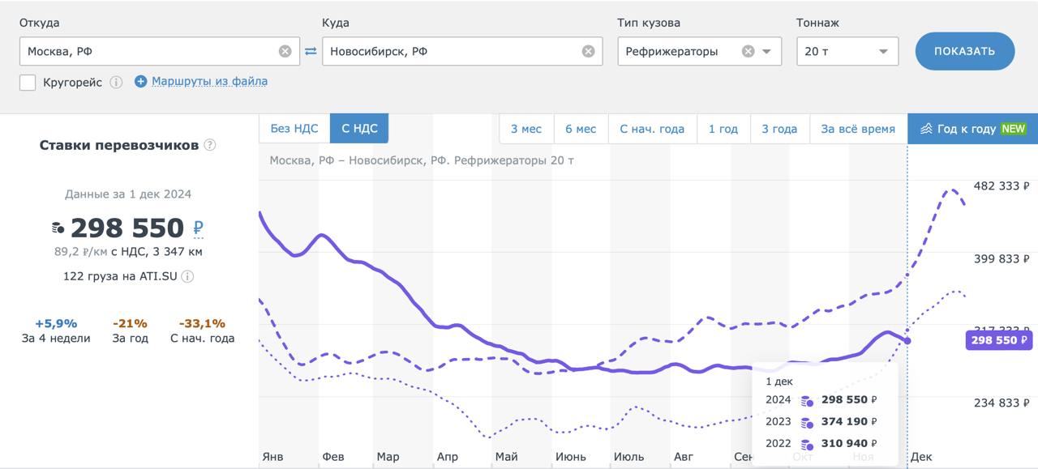The image size is (1038, 469).
Task: Click the -21% За год stat
Action: (x=130, y=330)
